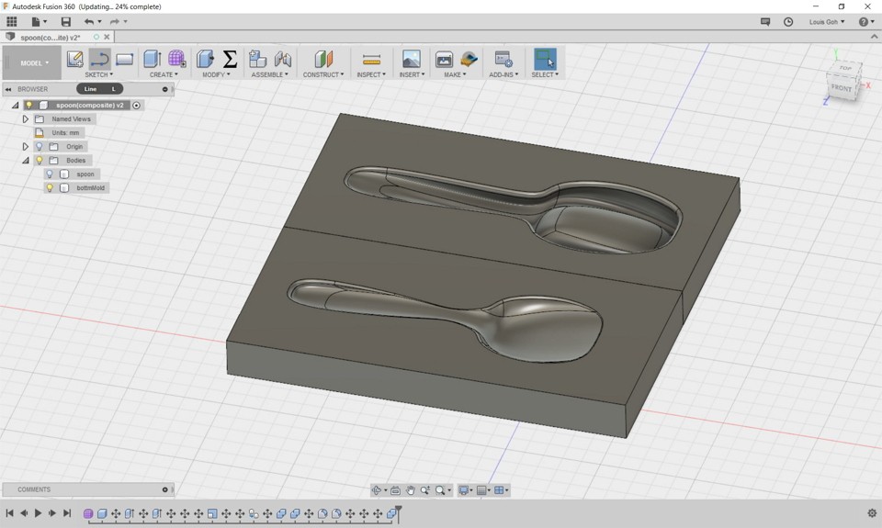The height and width of the screenshot is (528, 882).
Task: Close the spoon(co...ite) v2 document tab
Action: (107, 37)
